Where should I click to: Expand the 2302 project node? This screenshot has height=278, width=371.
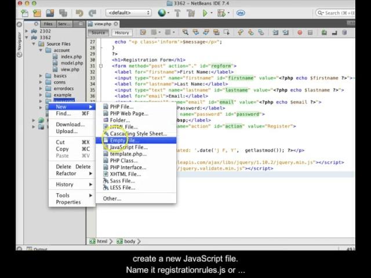point(27,31)
